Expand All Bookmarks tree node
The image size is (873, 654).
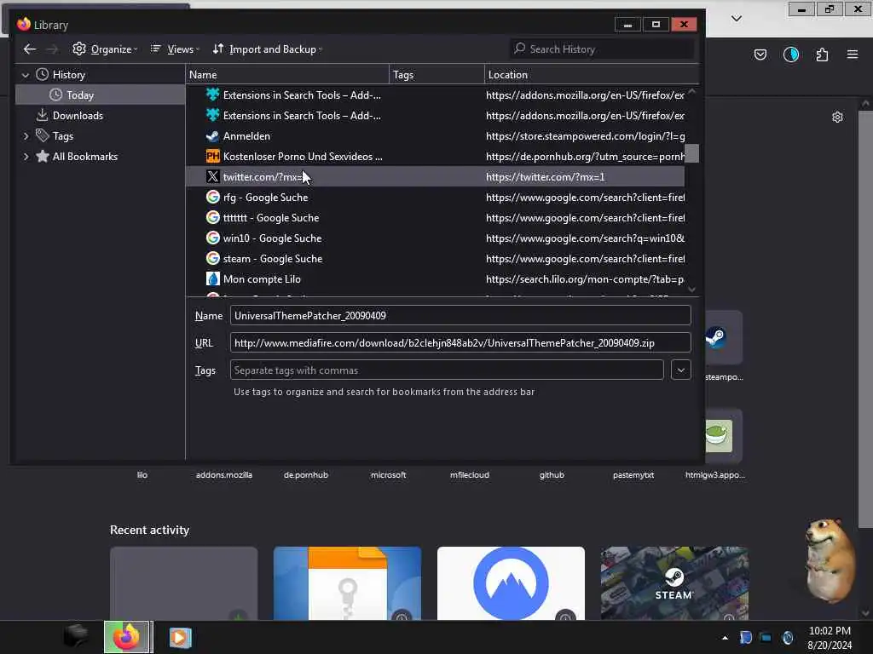coord(26,157)
